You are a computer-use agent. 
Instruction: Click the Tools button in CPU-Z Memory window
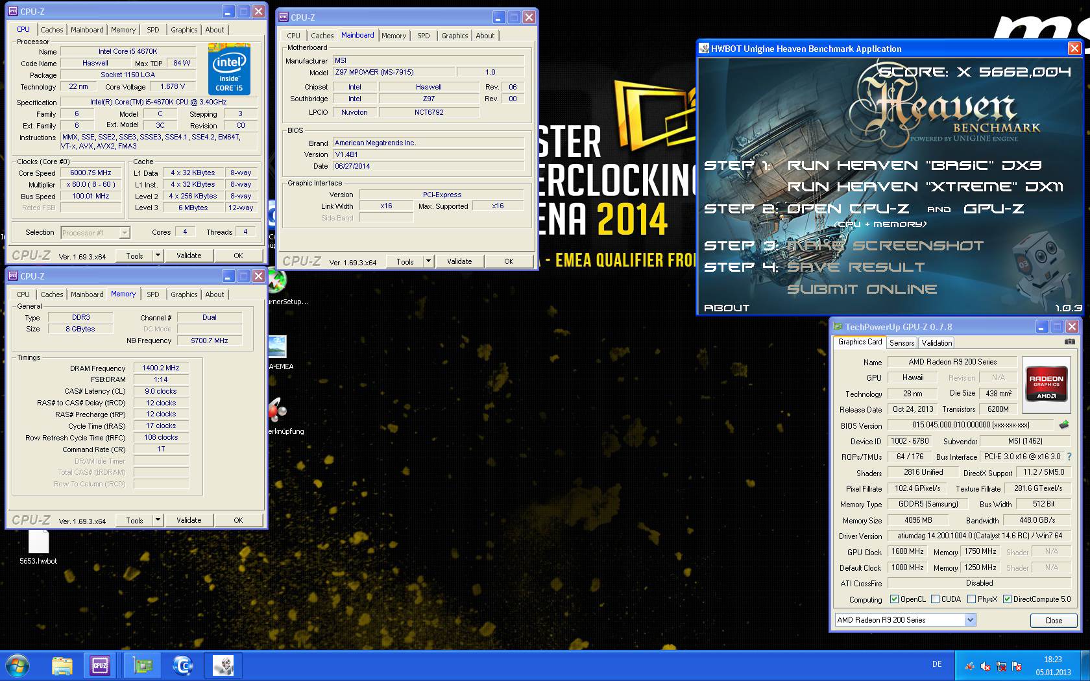pyautogui.click(x=134, y=520)
